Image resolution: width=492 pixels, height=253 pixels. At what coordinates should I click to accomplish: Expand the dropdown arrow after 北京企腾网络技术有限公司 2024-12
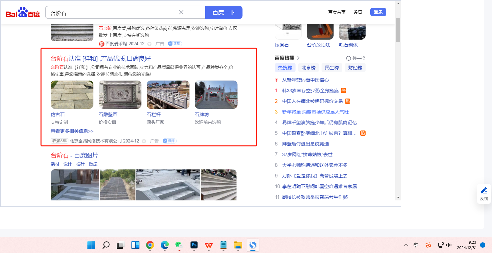[144, 141]
